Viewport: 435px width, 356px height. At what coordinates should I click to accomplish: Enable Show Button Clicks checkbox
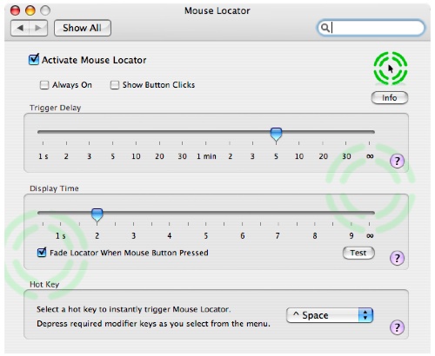click(x=115, y=85)
